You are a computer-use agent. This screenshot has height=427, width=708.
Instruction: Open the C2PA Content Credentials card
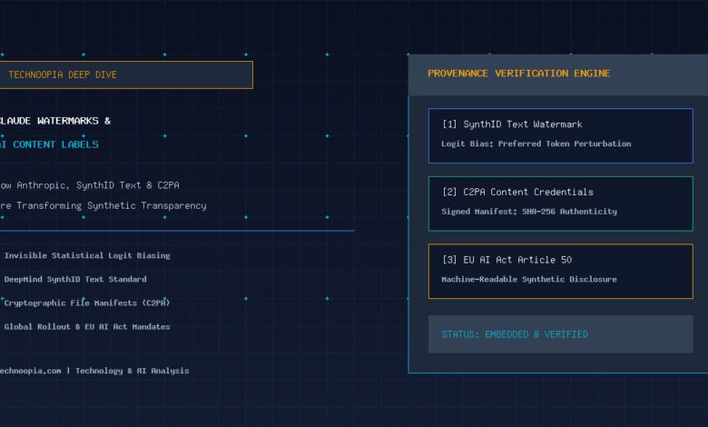560,204
